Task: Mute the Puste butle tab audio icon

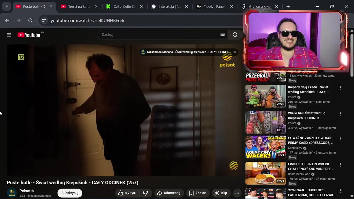Action: [x=43, y=6]
